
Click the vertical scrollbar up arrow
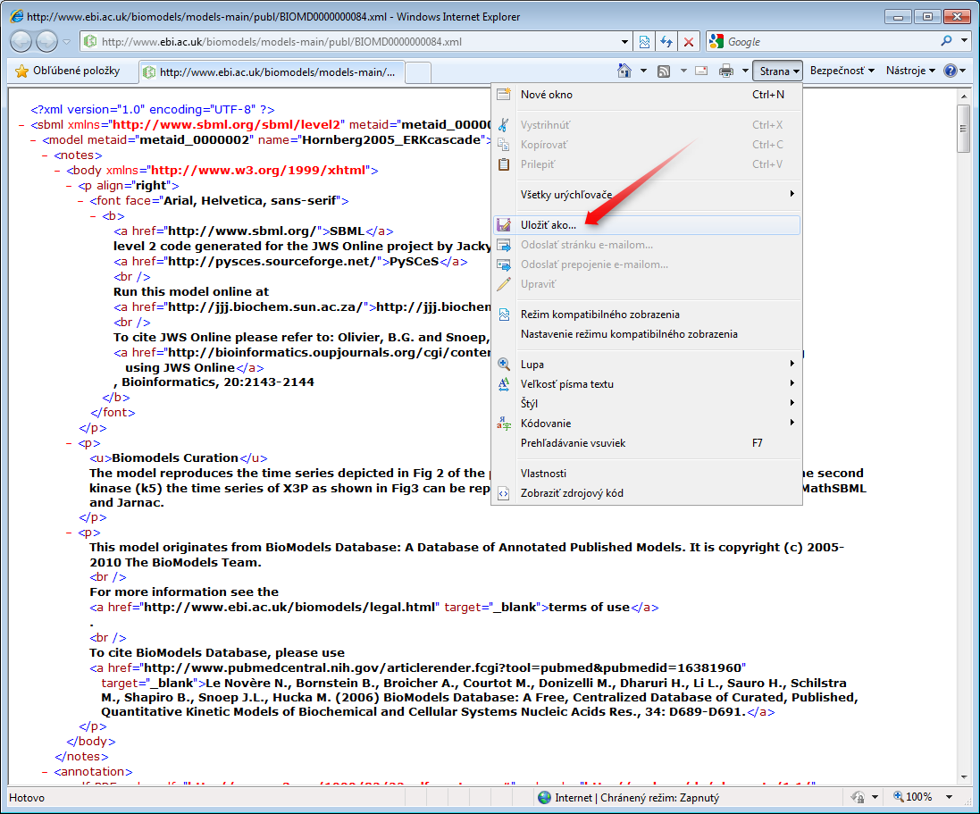(964, 97)
